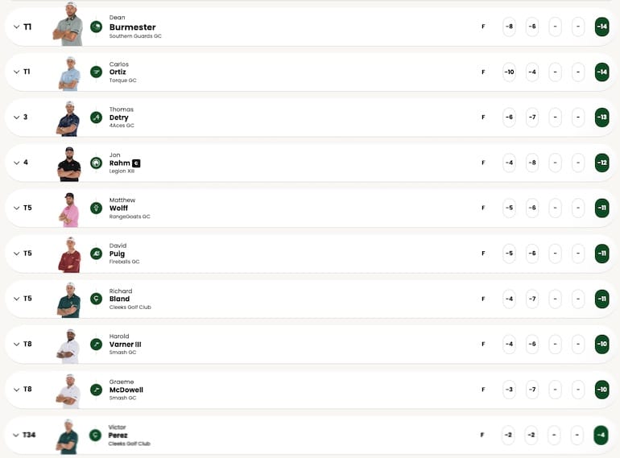
Task: Expand the Jon Rahm row chevron
Action: (x=15, y=163)
